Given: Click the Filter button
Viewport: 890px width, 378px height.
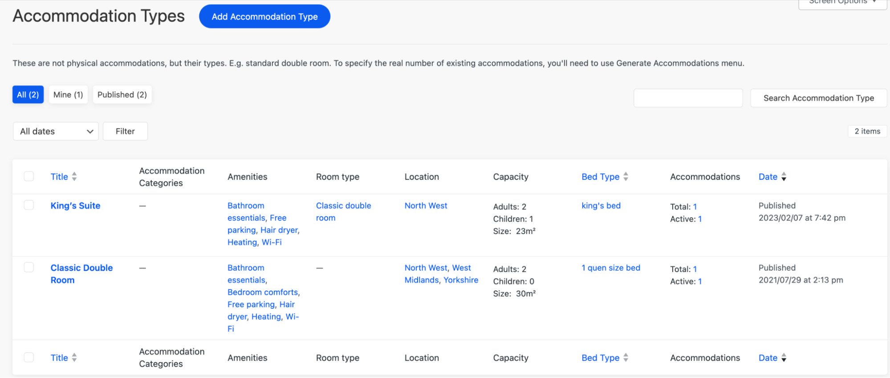Looking at the screenshot, I should 125,131.
